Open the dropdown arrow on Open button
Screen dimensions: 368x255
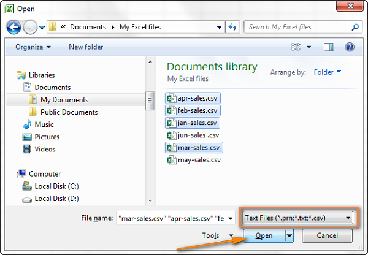[x=289, y=235]
